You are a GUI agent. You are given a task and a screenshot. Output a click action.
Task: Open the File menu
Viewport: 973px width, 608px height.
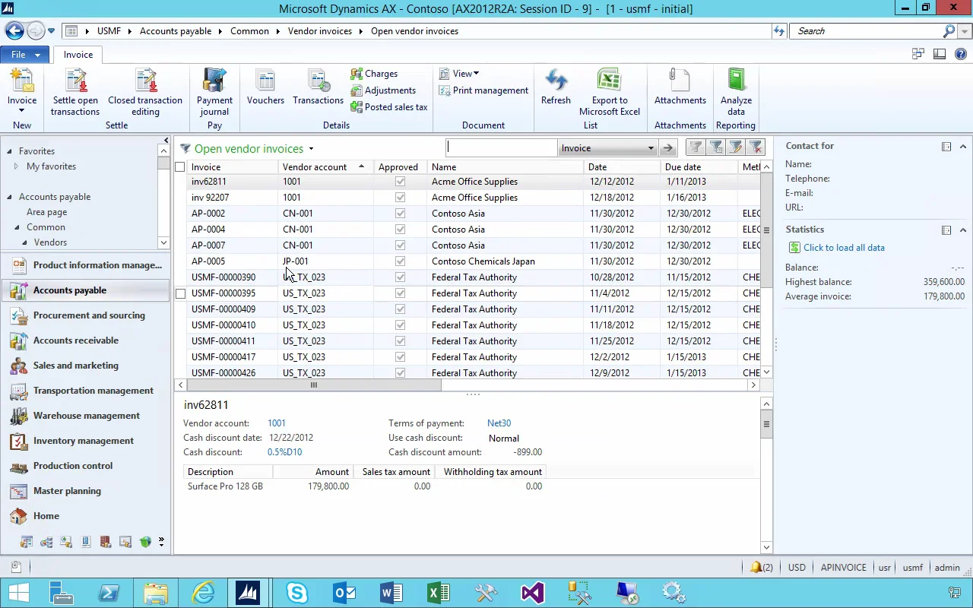(x=18, y=55)
